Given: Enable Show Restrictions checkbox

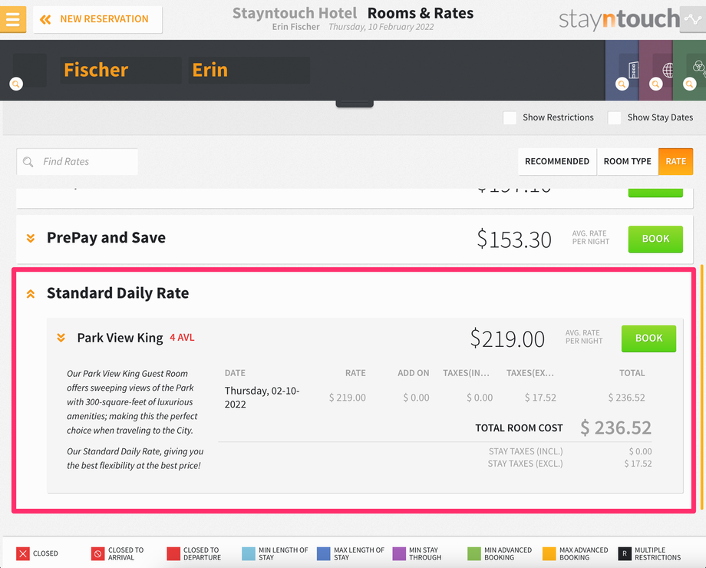Looking at the screenshot, I should 510,117.
